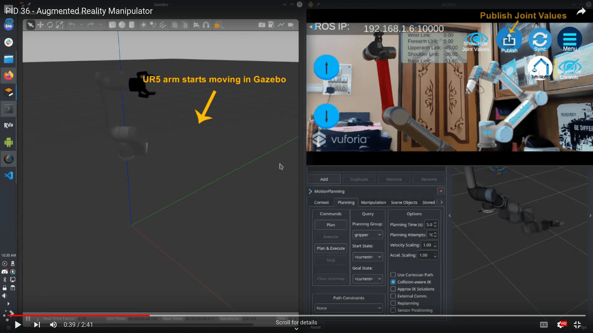Enable Sensor Positioning checkbox

point(393,310)
